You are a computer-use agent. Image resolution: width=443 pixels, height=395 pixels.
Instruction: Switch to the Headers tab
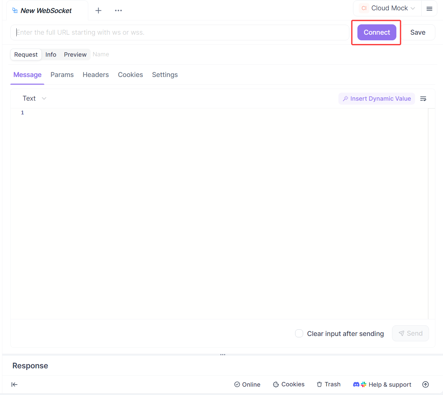[x=96, y=75]
